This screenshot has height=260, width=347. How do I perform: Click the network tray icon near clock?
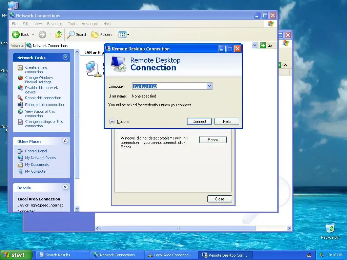pyautogui.click(x=322, y=255)
